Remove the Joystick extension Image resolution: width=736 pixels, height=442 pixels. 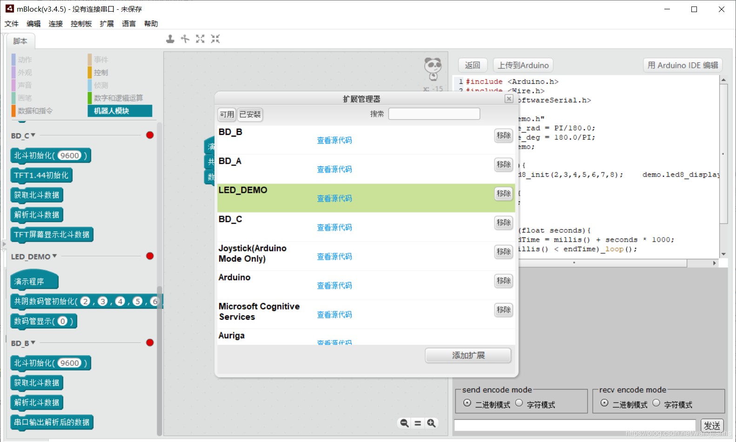[x=503, y=251]
